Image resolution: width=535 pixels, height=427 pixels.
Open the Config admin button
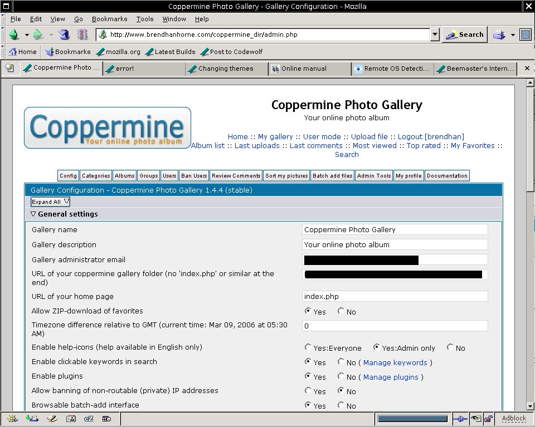coord(68,176)
